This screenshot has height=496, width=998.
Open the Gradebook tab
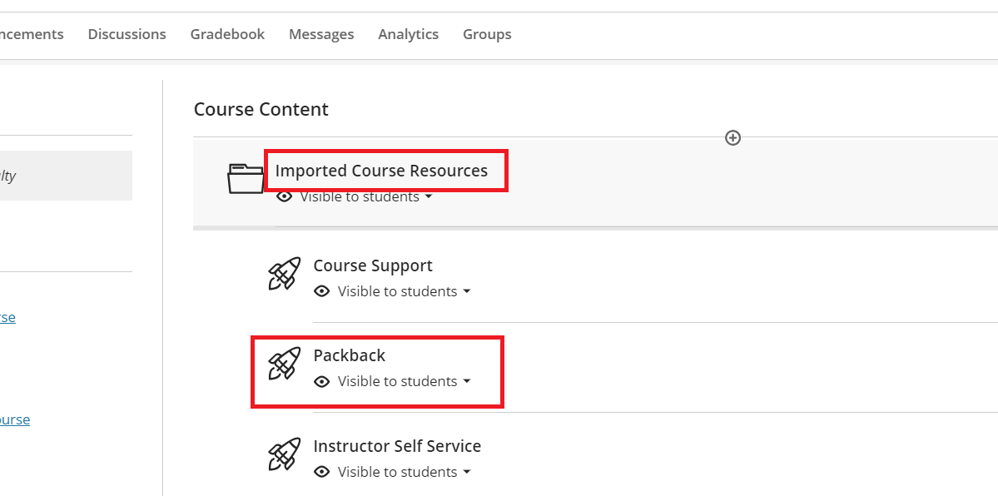pyautogui.click(x=227, y=34)
